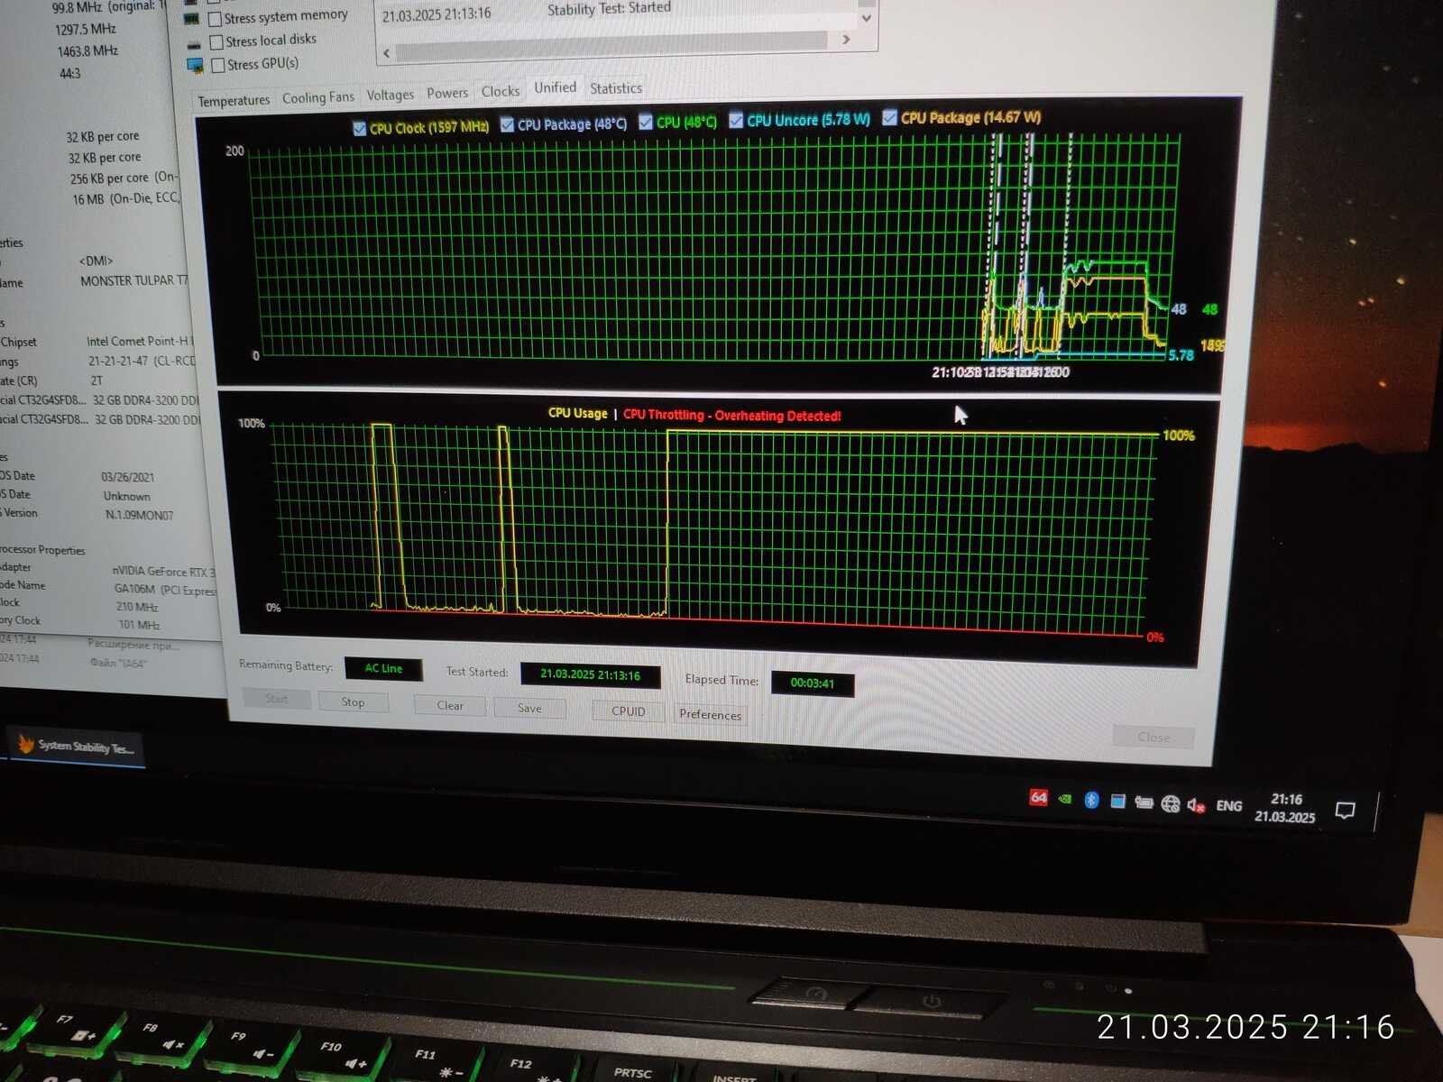Open the Bluetooth tray icon
The width and height of the screenshot is (1443, 1082).
[x=1091, y=800]
